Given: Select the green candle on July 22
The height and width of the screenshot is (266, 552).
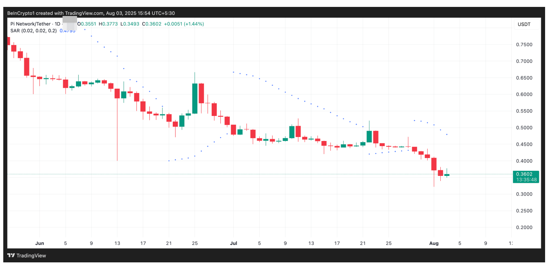Looking at the screenshot, I should pos(369,136).
